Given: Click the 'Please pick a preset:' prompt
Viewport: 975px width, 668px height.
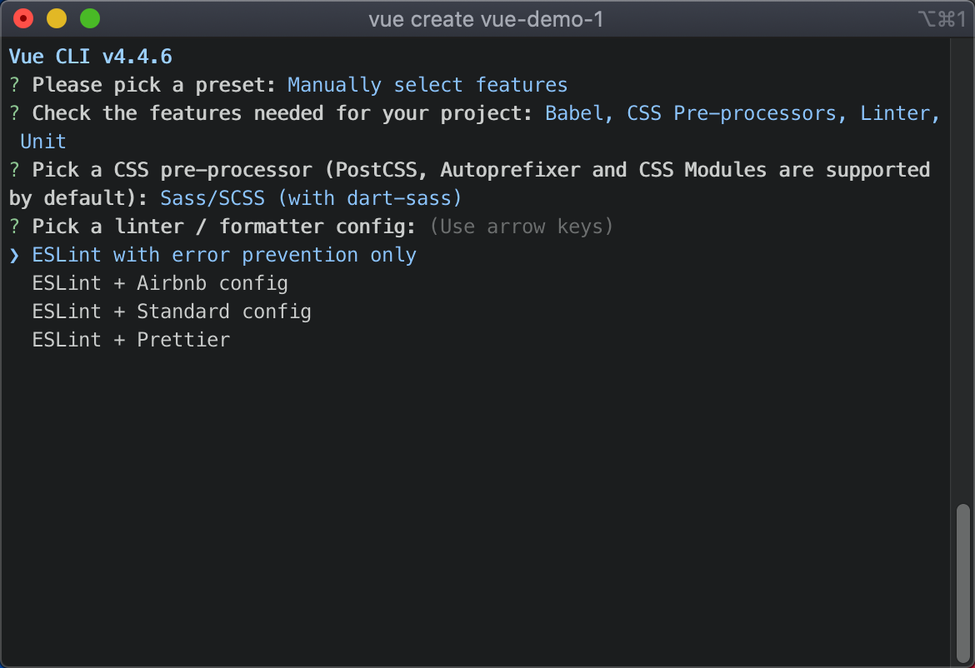Looking at the screenshot, I should pyautogui.click(x=153, y=85).
